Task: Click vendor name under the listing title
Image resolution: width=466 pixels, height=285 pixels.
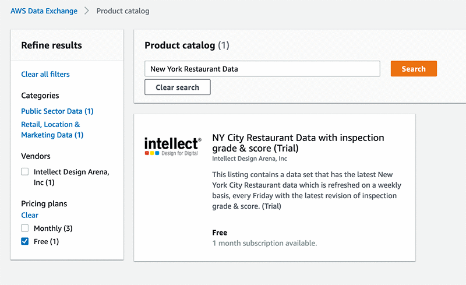Action: [x=249, y=159]
